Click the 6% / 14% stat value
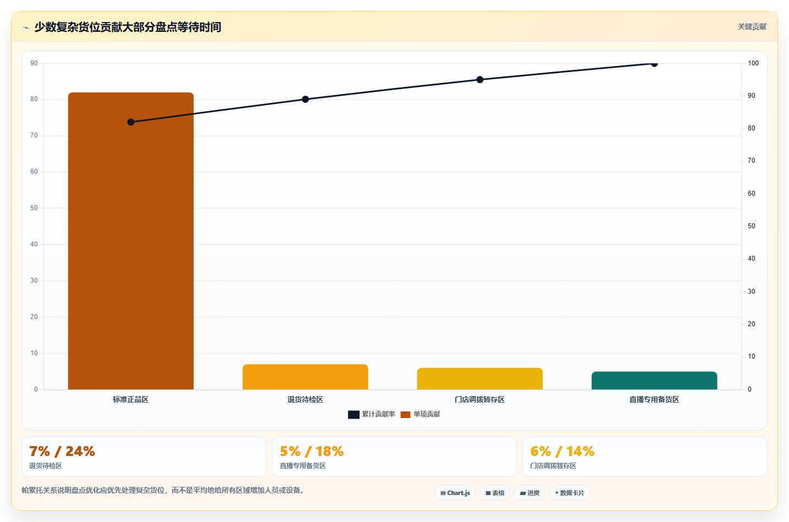 562,452
